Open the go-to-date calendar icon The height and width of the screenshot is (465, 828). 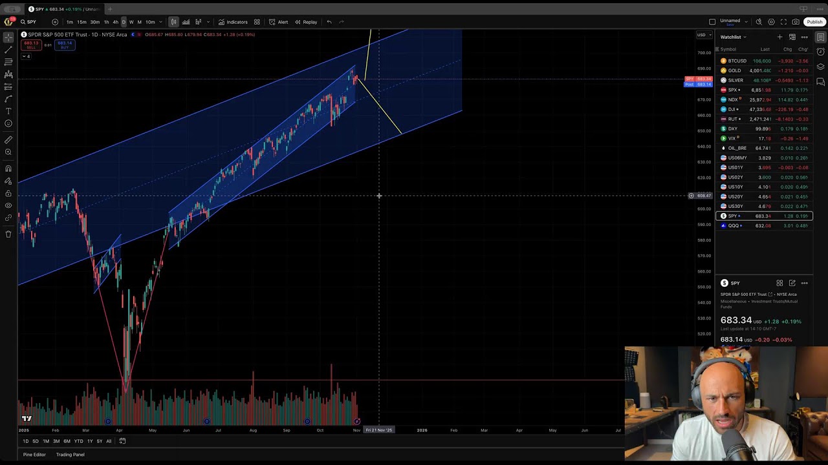[122, 441]
